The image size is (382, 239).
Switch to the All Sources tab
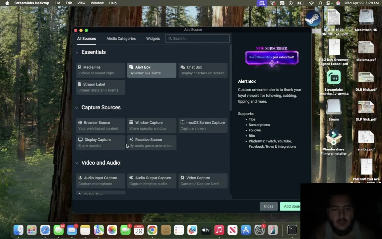(x=87, y=39)
